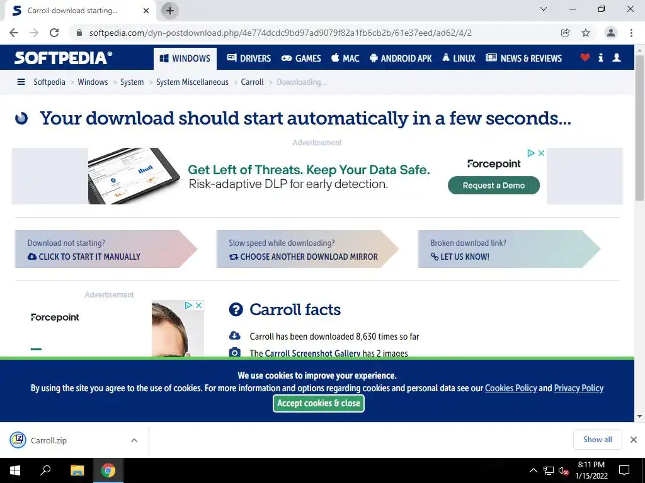
Task: Click Request a Demo ad button
Action: 494,186
